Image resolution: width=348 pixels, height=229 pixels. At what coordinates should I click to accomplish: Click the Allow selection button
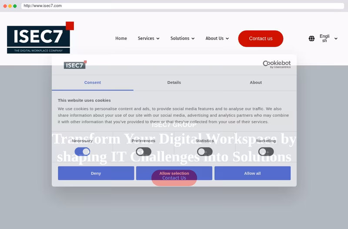pos(174,173)
